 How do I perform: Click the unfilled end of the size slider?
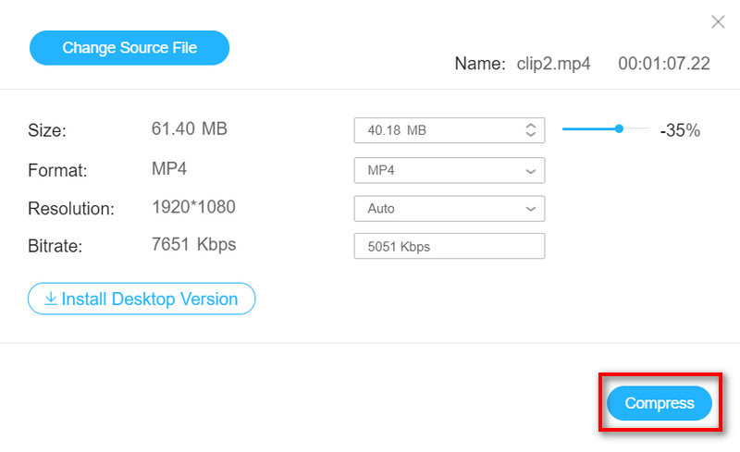click(x=638, y=129)
